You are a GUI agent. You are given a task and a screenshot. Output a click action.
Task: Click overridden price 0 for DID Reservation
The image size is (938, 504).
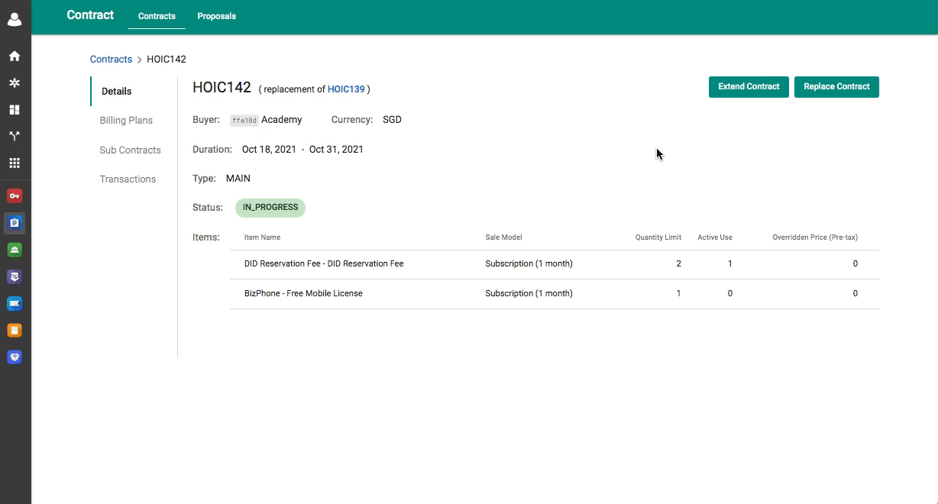(x=856, y=263)
